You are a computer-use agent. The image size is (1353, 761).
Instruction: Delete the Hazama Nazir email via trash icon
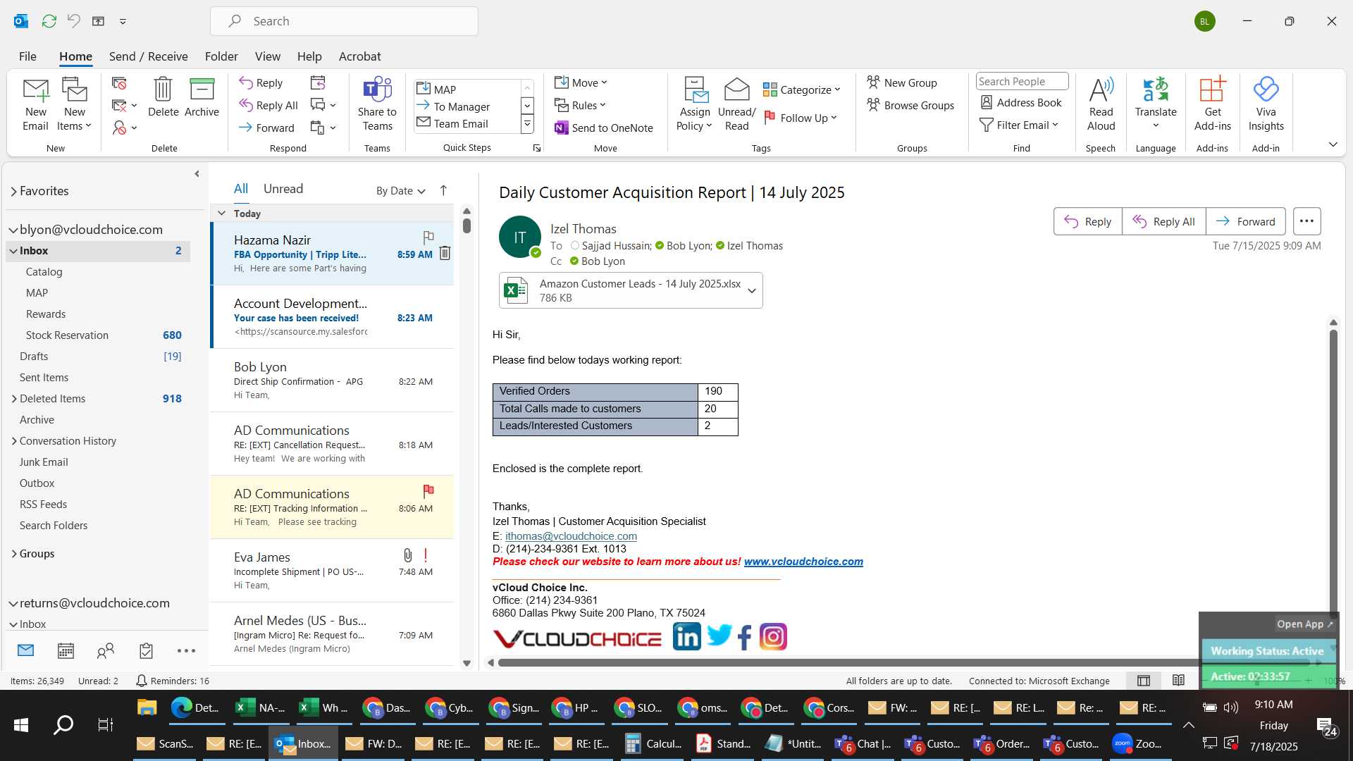pos(445,253)
